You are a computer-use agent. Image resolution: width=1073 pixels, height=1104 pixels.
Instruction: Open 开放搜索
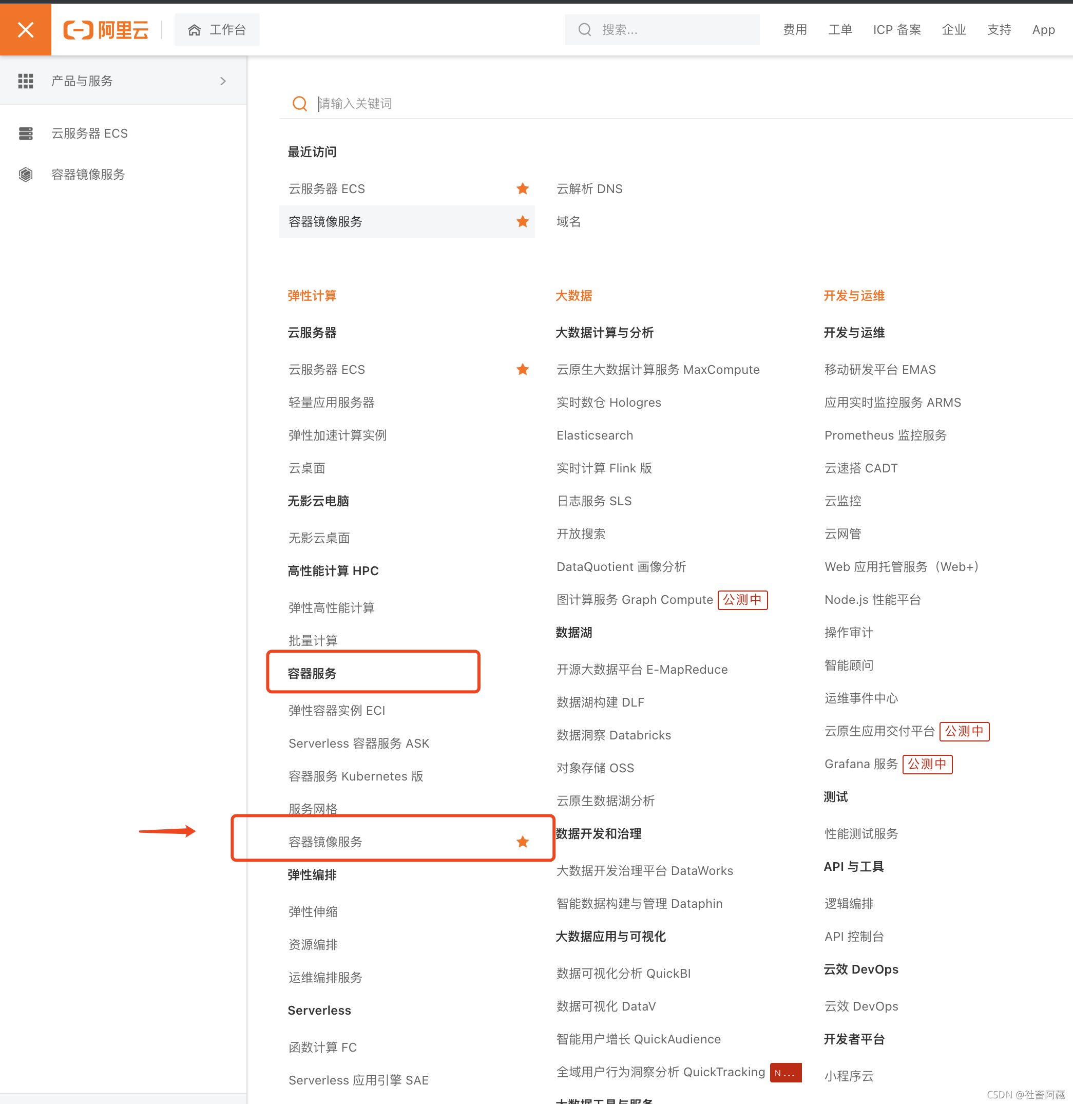[x=581, y=534]
